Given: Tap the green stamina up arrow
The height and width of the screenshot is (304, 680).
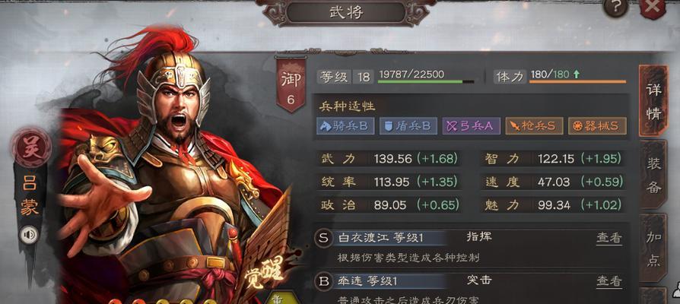Looking at the screenshot, I should click(577, 74).
